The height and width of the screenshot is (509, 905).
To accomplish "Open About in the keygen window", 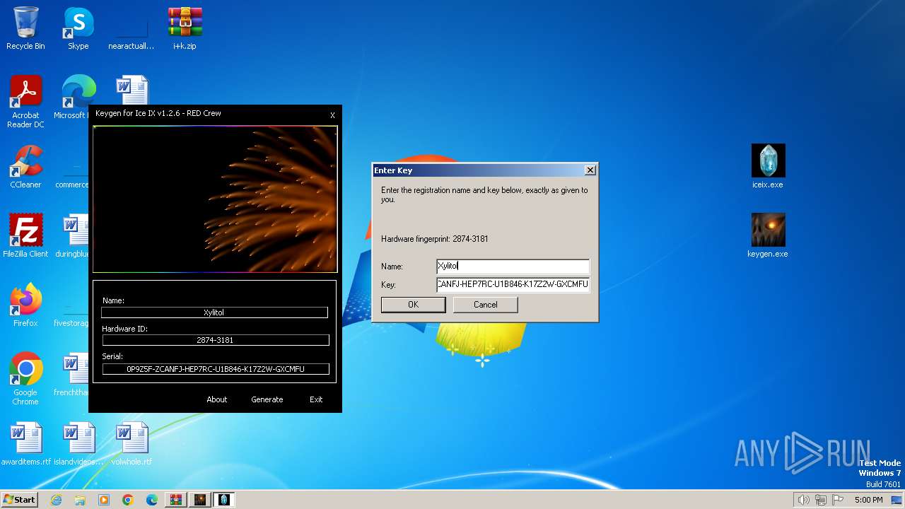I will 217,399.
